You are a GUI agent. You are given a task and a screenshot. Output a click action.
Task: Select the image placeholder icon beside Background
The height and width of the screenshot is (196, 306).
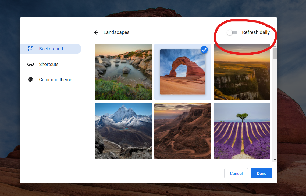click(31, 48)
